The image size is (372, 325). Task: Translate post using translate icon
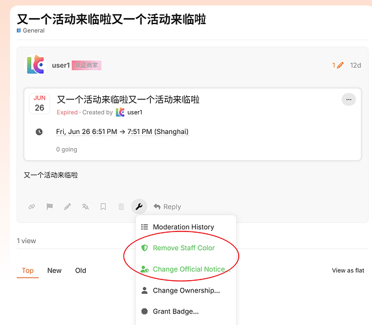[x=85, y=207]
